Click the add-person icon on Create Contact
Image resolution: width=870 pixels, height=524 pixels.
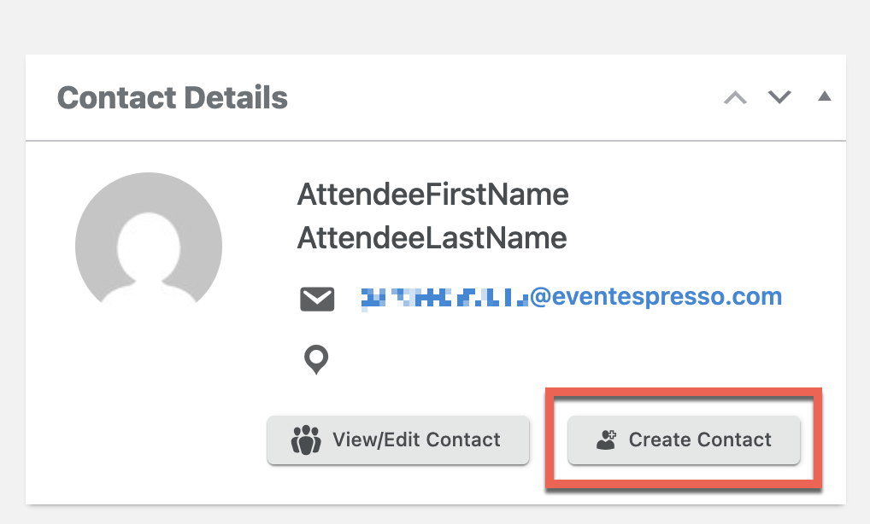[606, 440]
